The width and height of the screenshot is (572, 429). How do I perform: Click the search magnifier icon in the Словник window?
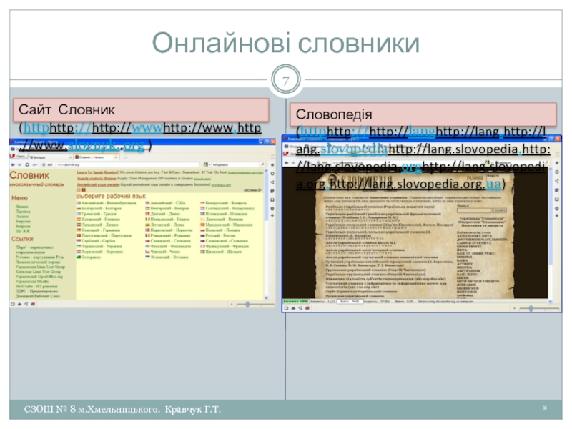click(x=262, y=165)
